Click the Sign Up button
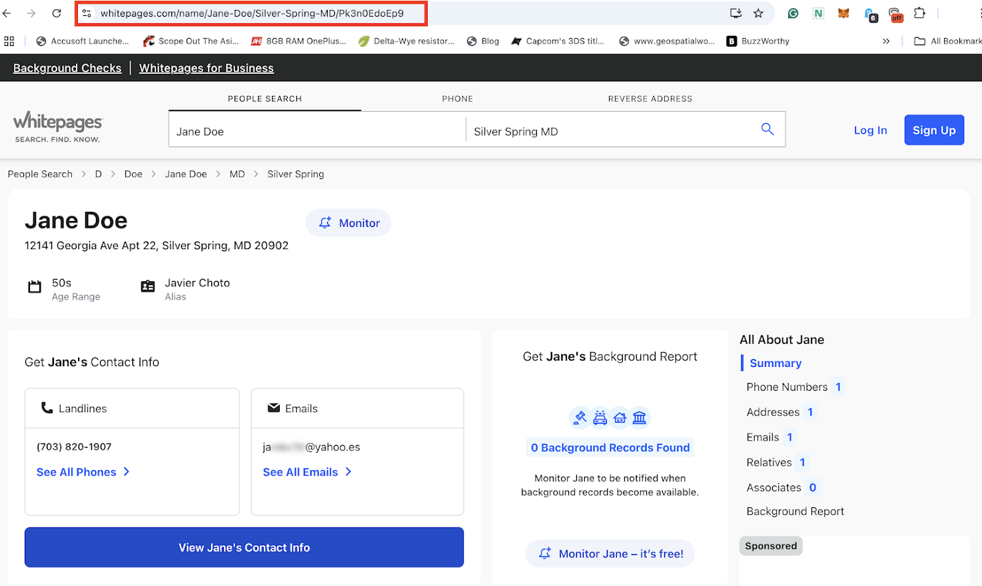Viewport: 982px width, 586px height. [934, 130]
